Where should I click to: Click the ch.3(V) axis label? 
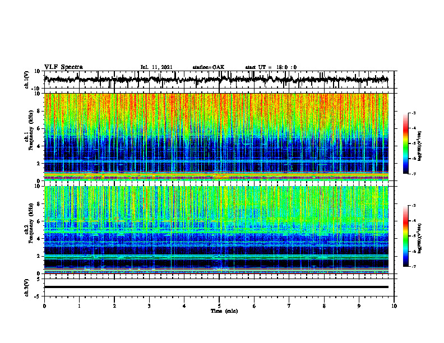(x=27, y=288)
